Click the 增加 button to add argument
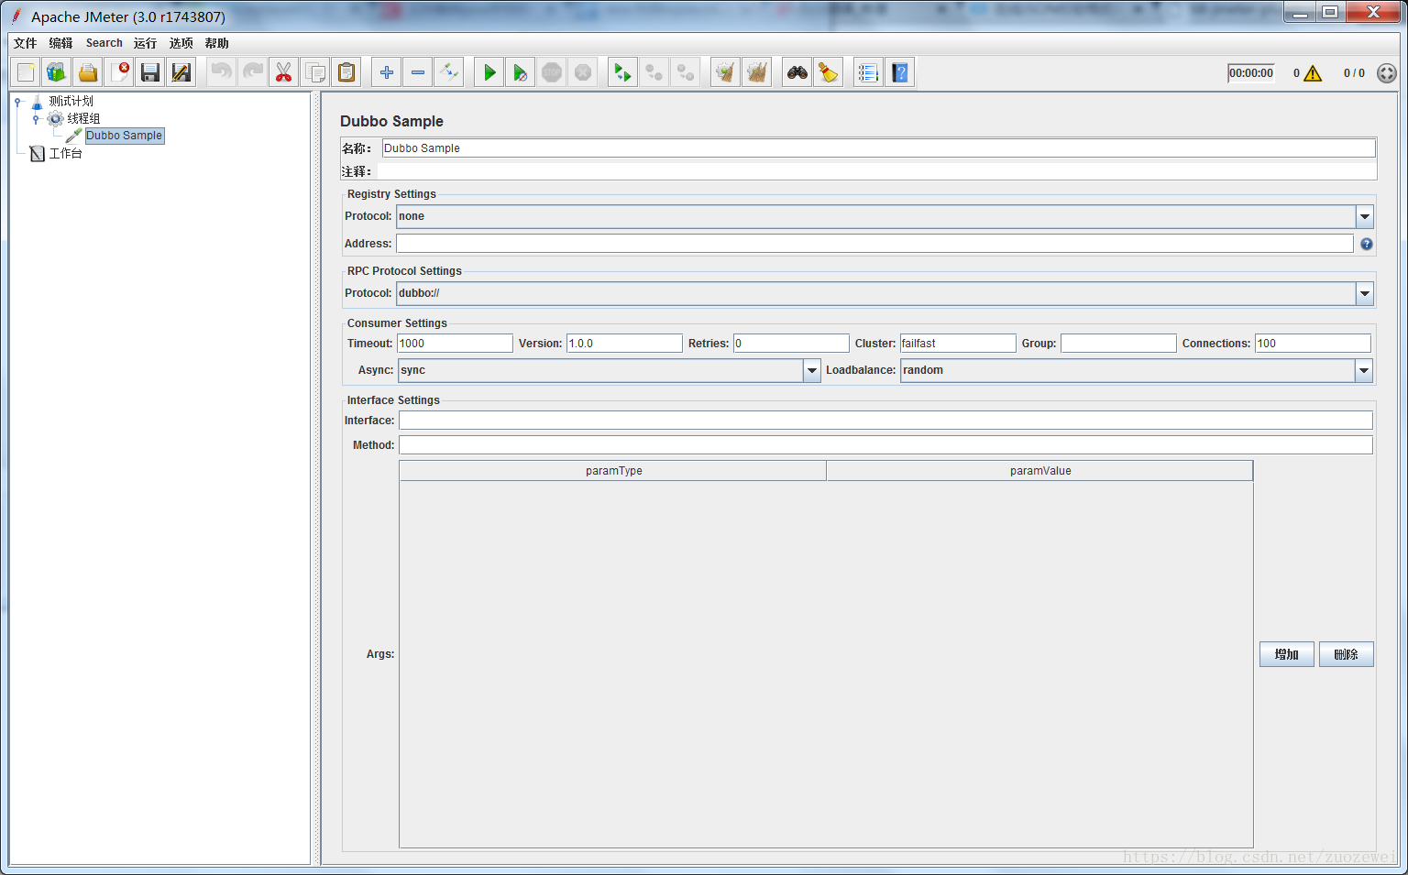Image resolution: width=1408 pixels, height=875 pixels. pos(1286,654)
